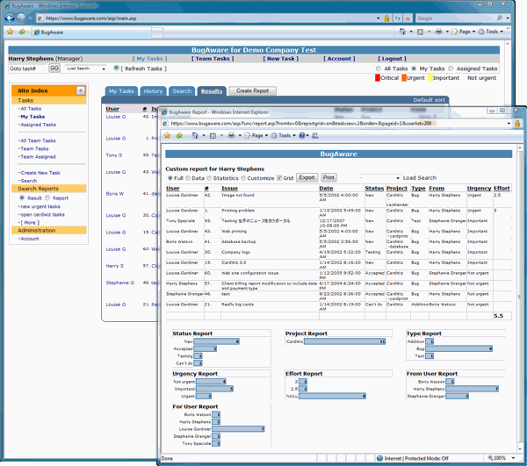Toggle the Grid checkbox in report
Viewport: 527px width, 466px height.
point(279,178)
